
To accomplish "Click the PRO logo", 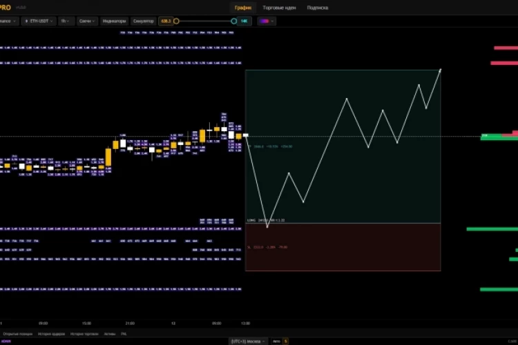I will coord(6,8).
